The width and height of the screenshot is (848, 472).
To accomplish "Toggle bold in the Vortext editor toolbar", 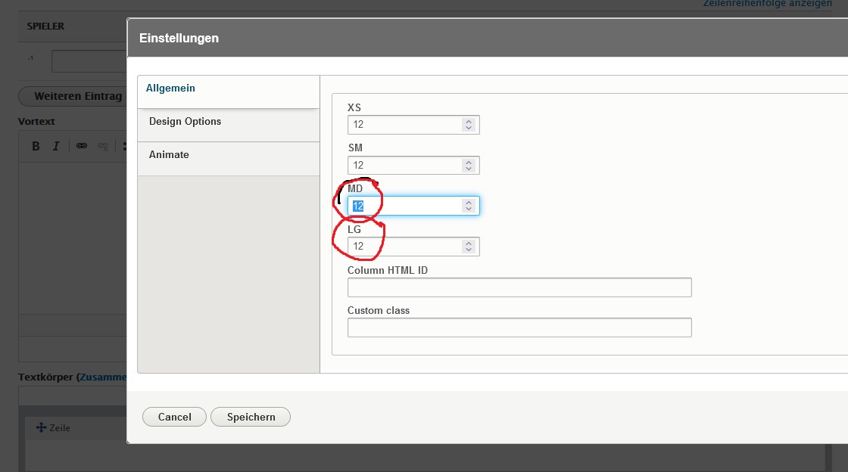I will pyautogui.click(x=36, y=146).
